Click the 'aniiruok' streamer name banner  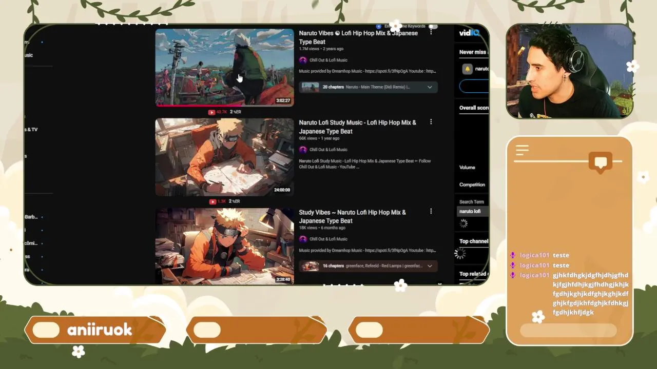tap(95, 330)
